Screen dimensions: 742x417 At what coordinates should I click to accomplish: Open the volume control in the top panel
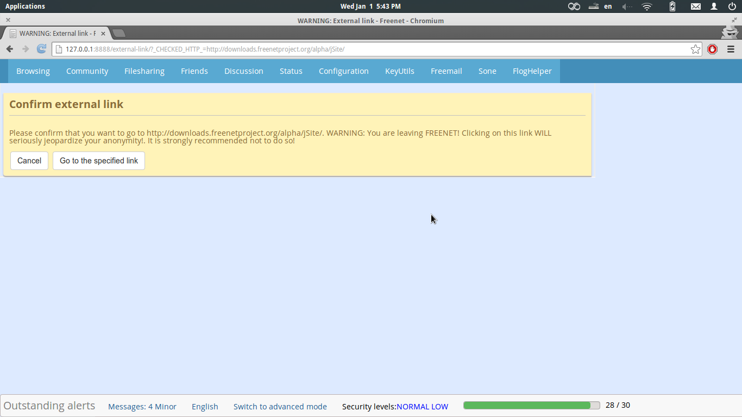[x=627, y=7]
